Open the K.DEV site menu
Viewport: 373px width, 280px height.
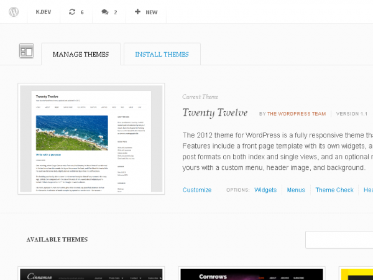point(44,12)
